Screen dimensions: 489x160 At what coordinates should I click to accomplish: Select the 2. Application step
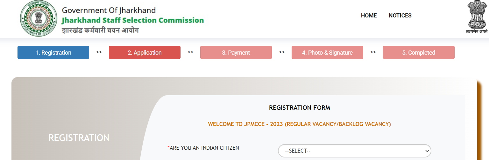pos(145,53)
